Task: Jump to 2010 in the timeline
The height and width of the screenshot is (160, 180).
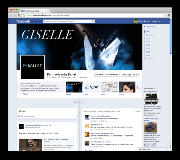Action: (x=148, y=45)
